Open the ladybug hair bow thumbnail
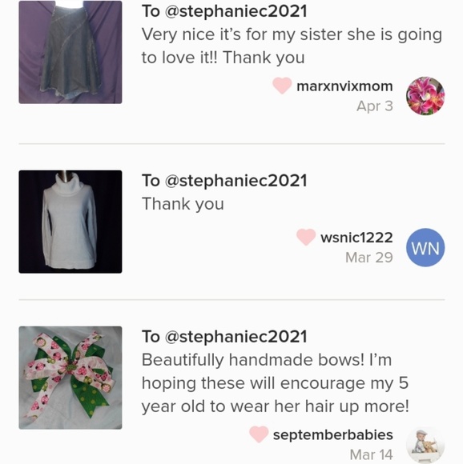463x464 pixels. coord(70,378)
